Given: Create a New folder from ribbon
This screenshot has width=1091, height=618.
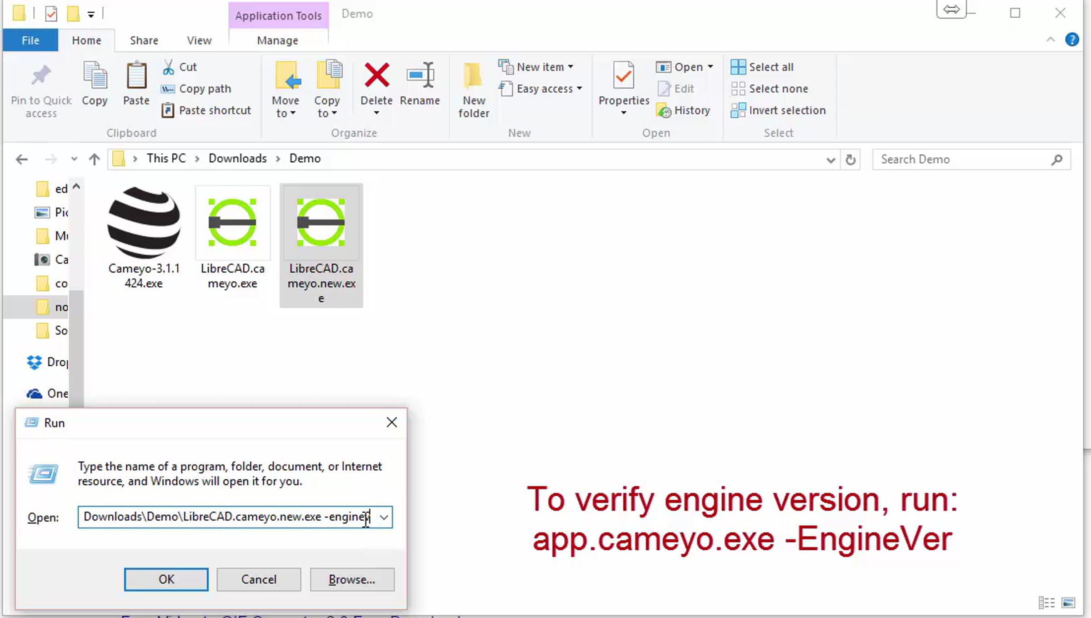Looking at the screenshot, I should pos(473,90).
